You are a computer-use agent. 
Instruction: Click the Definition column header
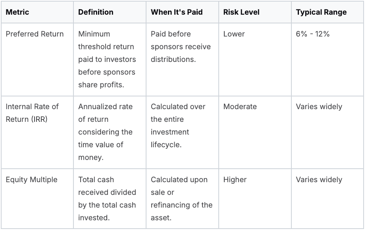point(95,12)
